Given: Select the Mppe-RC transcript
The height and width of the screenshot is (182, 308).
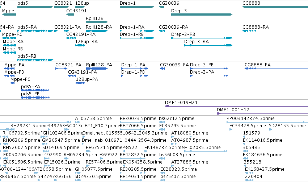Looking at the screenshot, I should click(x=9, y=38).
